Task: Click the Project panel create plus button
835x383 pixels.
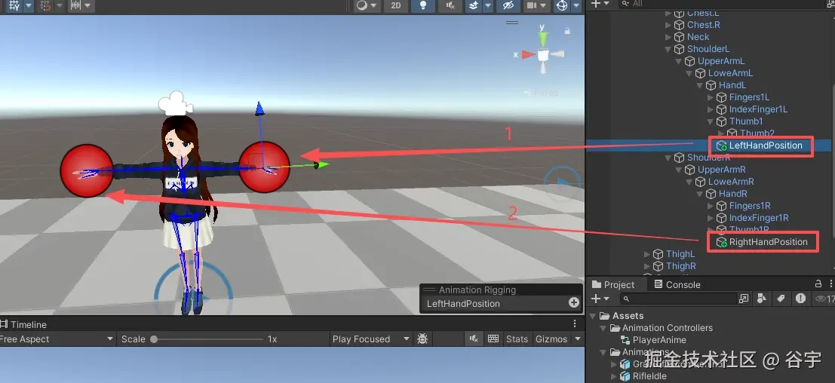Action: 597,299
